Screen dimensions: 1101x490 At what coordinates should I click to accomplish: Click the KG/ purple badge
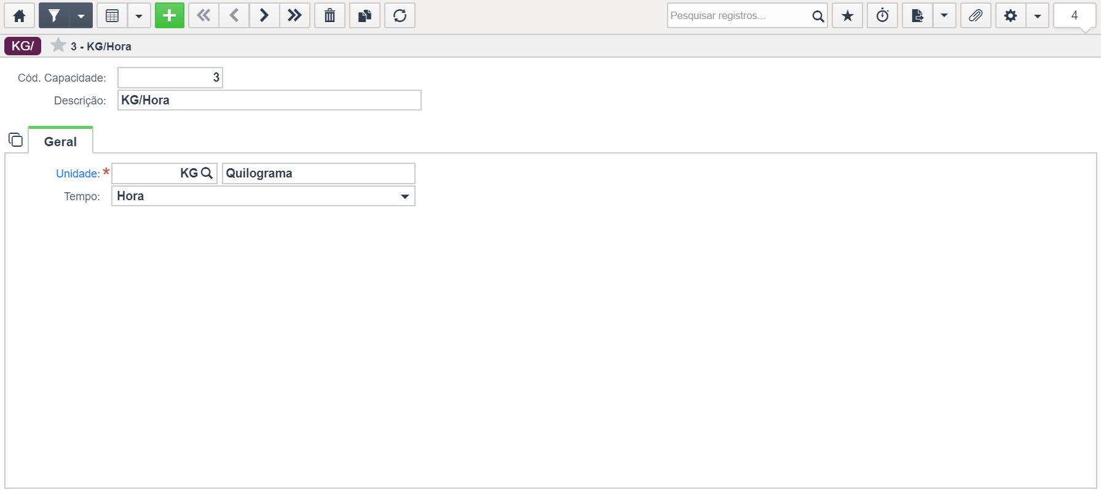point(23,46)
